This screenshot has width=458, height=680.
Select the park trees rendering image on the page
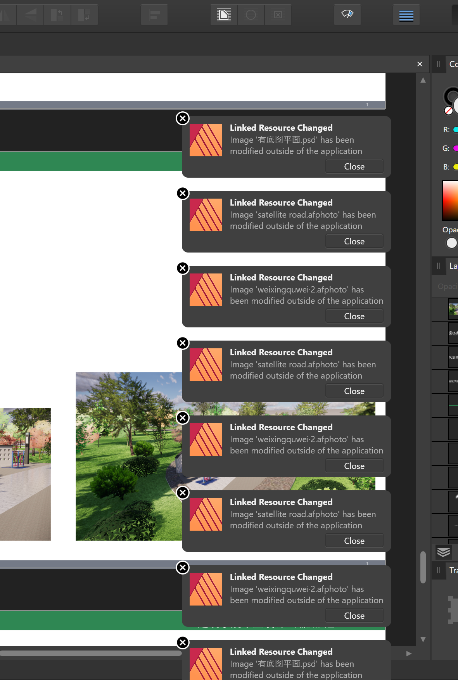[129, 456]
